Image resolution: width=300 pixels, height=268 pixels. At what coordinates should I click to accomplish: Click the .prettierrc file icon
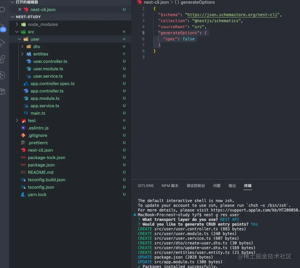[23, 143]
